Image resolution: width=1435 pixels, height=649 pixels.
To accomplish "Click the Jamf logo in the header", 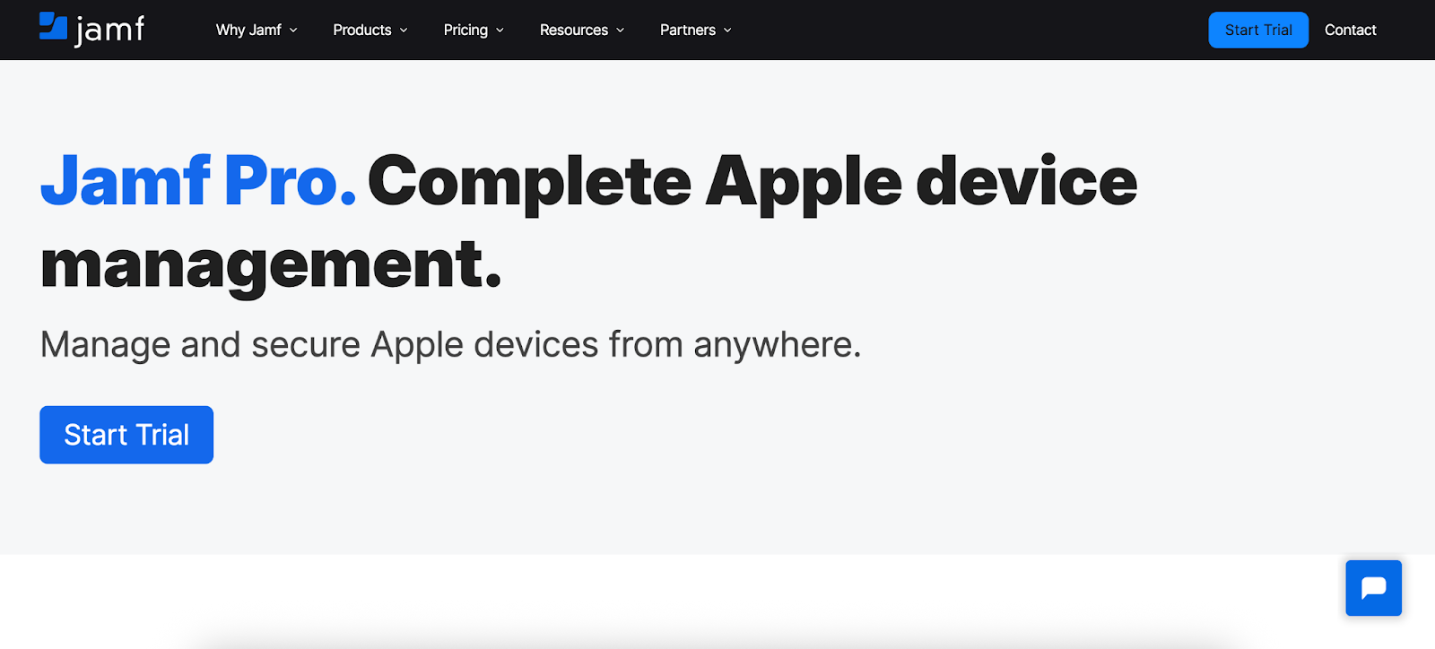I will 91,30.
